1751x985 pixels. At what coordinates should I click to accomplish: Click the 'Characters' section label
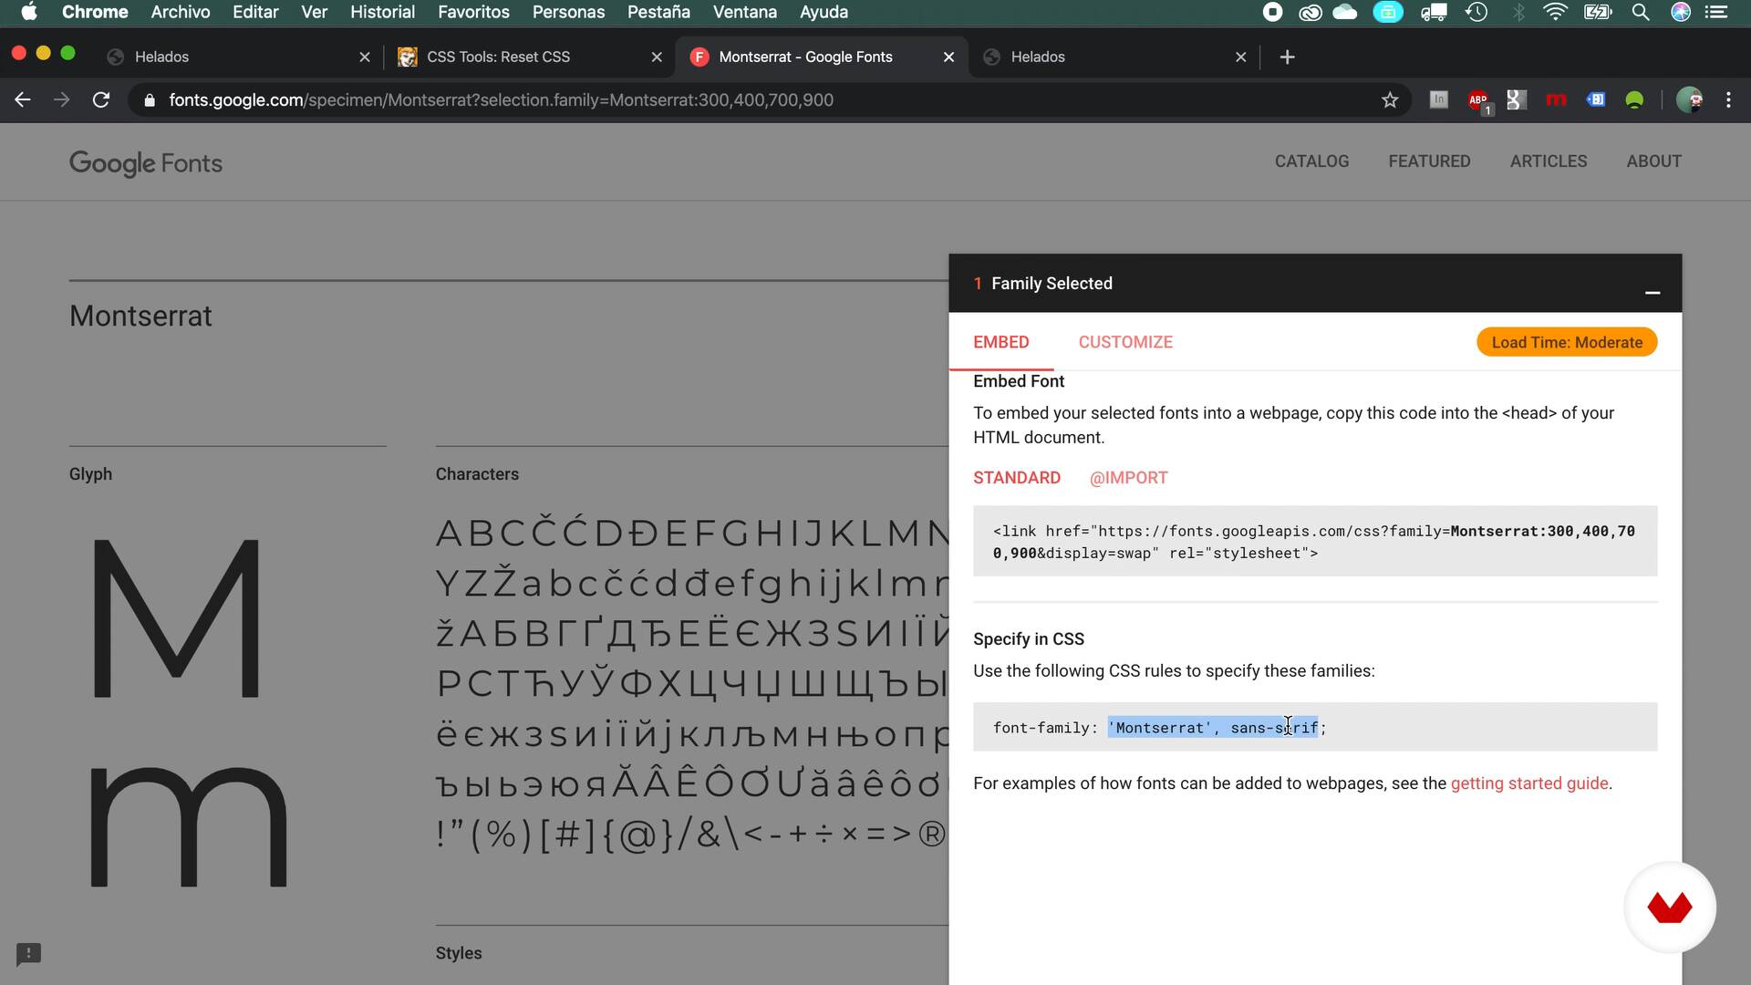click(x=477, y=474)
